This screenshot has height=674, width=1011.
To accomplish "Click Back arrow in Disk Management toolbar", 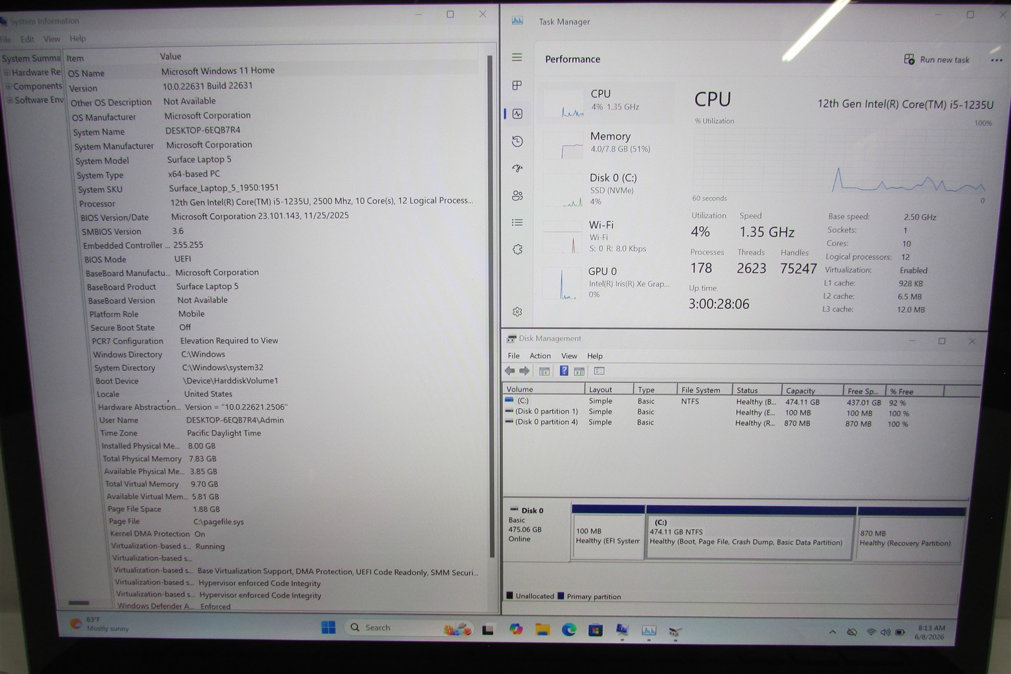I will coord(510,371).
